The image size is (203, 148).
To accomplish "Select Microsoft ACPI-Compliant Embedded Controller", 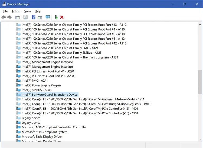I will point(54,127).
